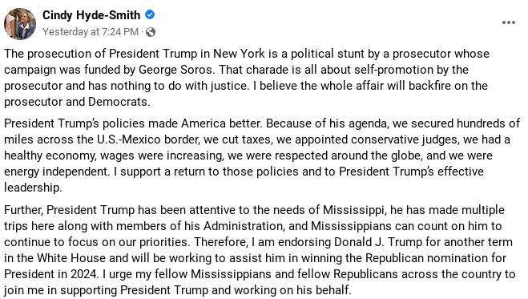Click the 'Yesterday at 7:24 PM' timestamp
Viewport: 528px width, 299px height.
click(x=91, y=31)
